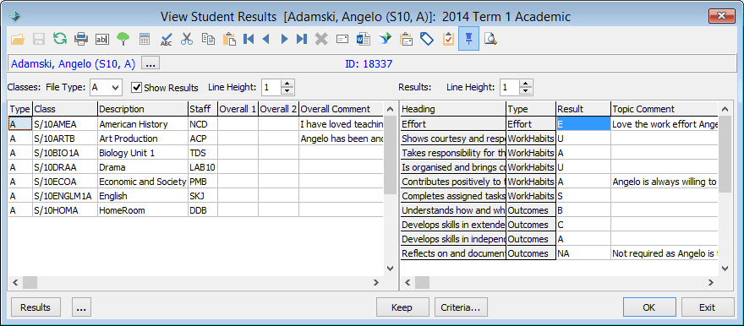The image size is (744, 326).
Task: Sort by the Class column header
Action: 65,109
